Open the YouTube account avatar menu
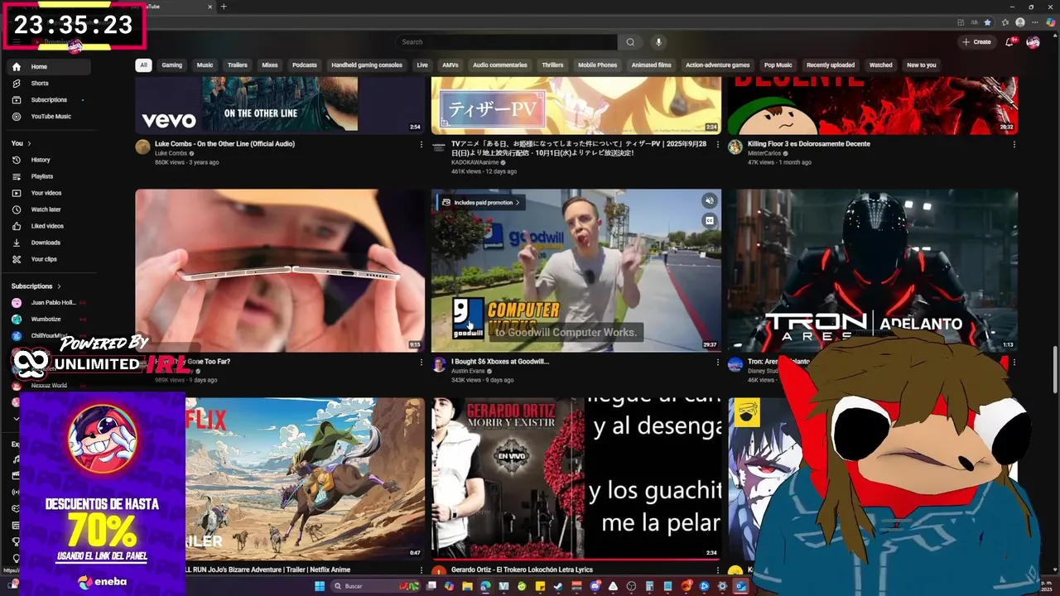The image size is (1060, 596). point(1033,42)
